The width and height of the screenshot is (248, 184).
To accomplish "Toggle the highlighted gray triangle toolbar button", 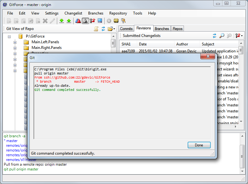I will tap(85, 21).
